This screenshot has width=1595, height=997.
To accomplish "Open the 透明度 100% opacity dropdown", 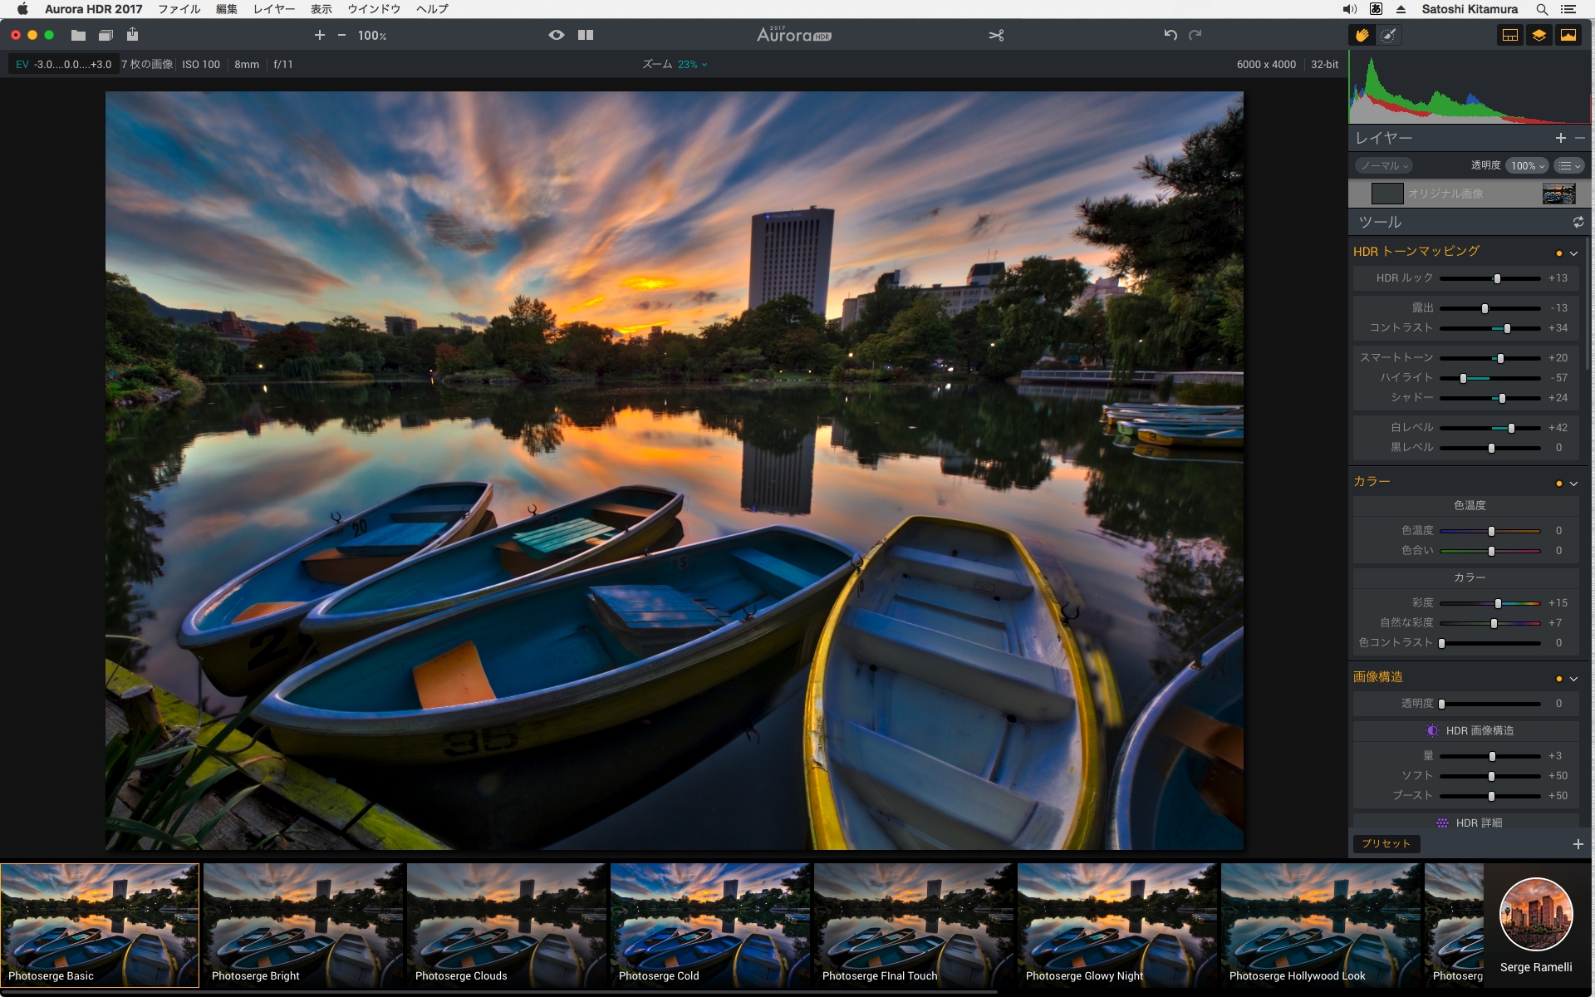I will [x=1527, y=165].
